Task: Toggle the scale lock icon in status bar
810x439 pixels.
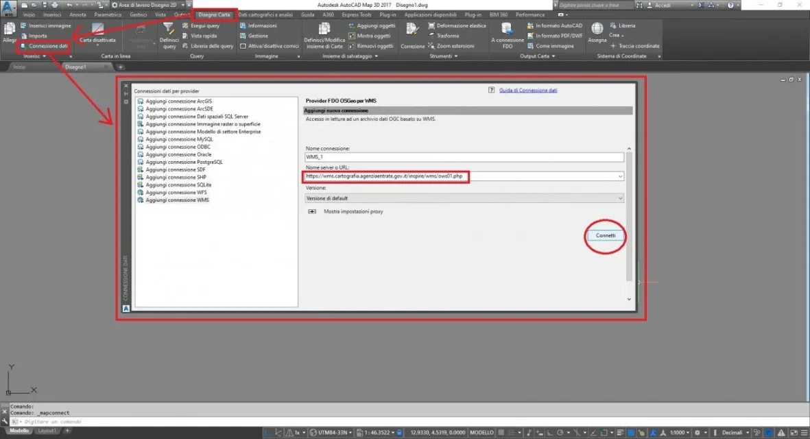Action: [x=399, y=433]
